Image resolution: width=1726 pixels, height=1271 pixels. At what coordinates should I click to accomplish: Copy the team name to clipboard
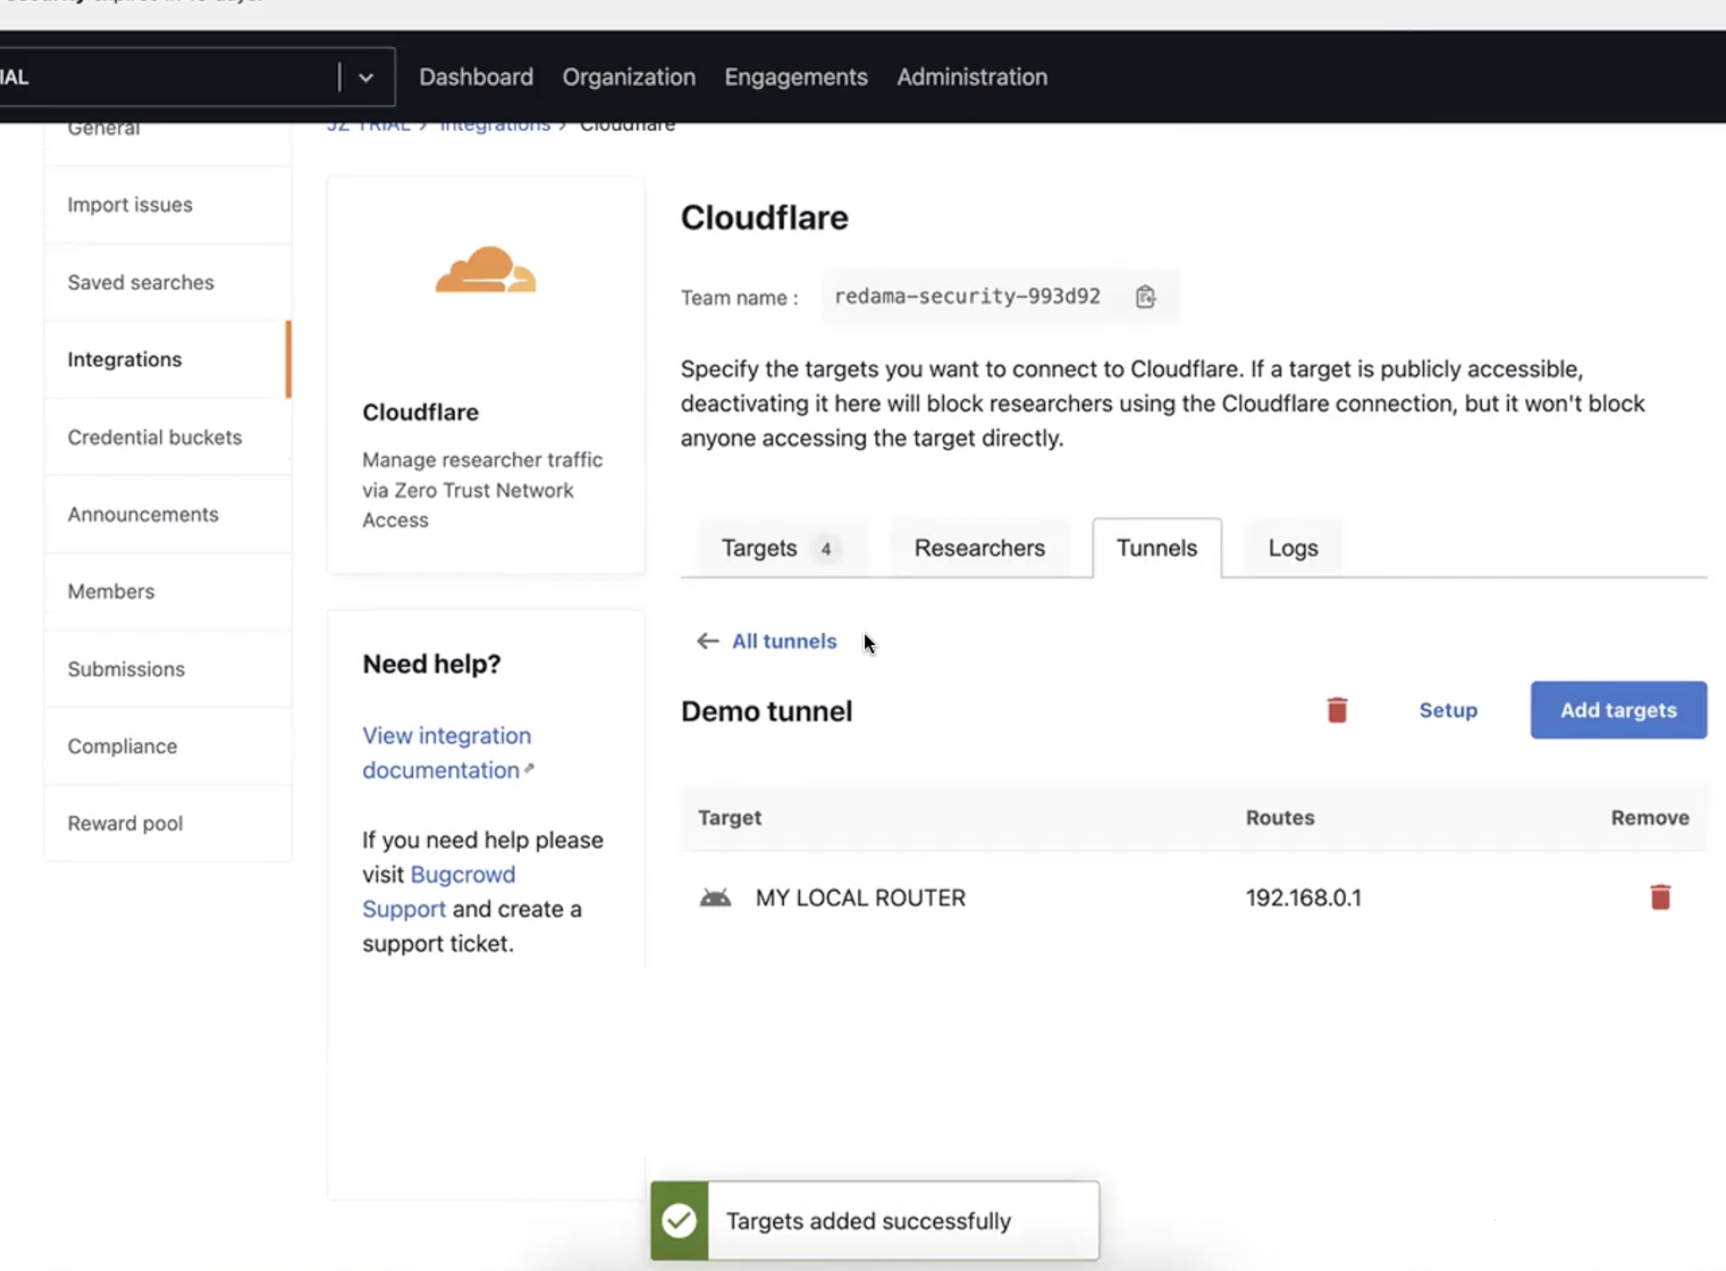pos(1145,297)
